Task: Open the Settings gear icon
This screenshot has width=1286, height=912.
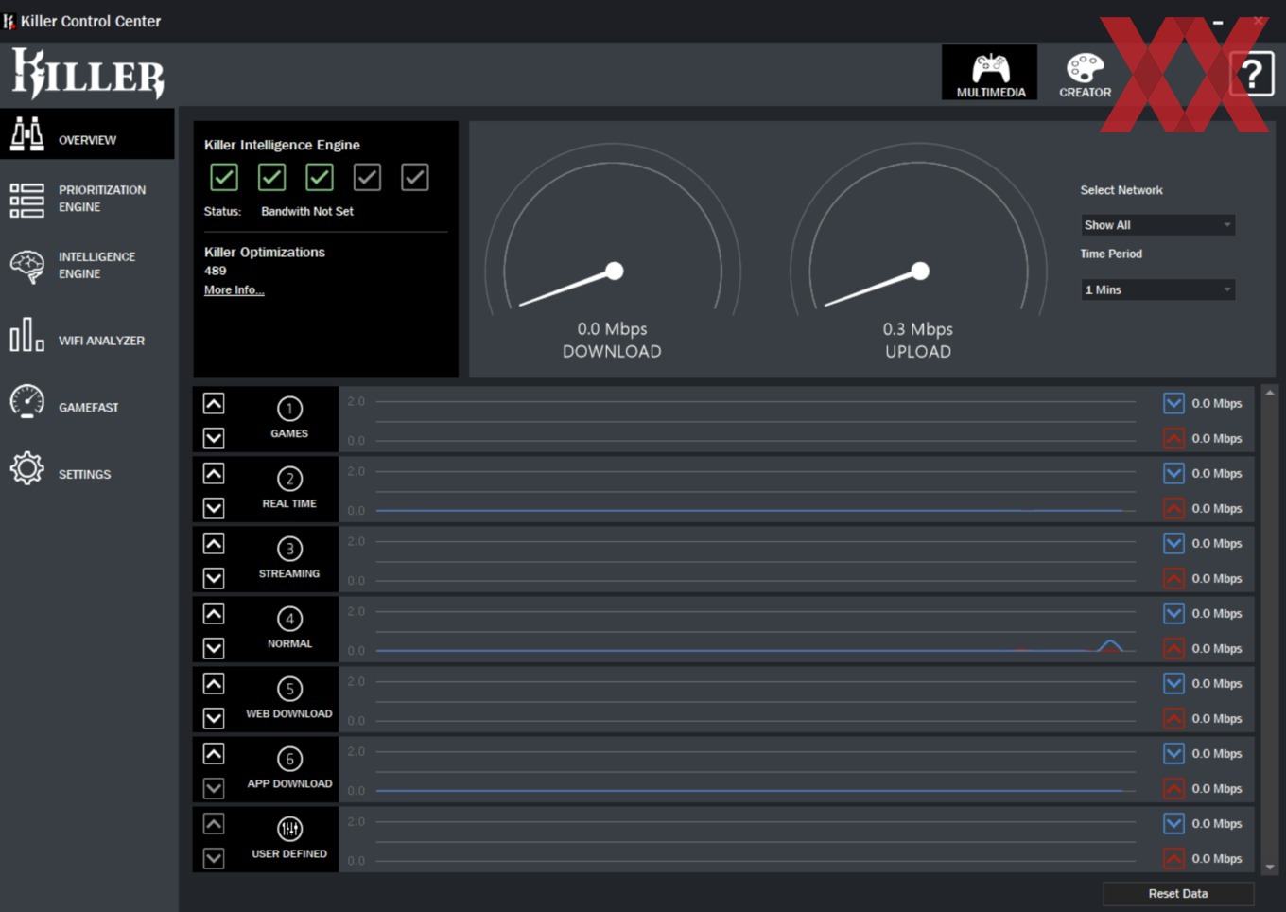Action: click(x=26, y=468)
